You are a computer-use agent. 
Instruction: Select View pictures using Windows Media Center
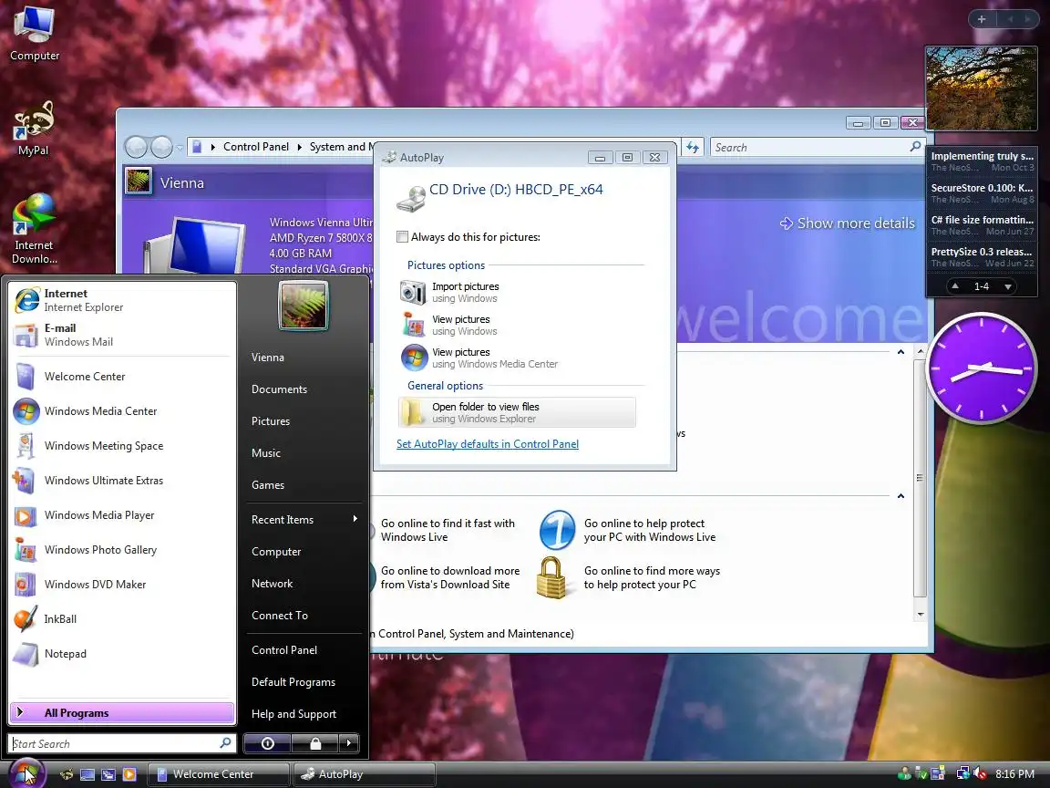pos(517,358)
